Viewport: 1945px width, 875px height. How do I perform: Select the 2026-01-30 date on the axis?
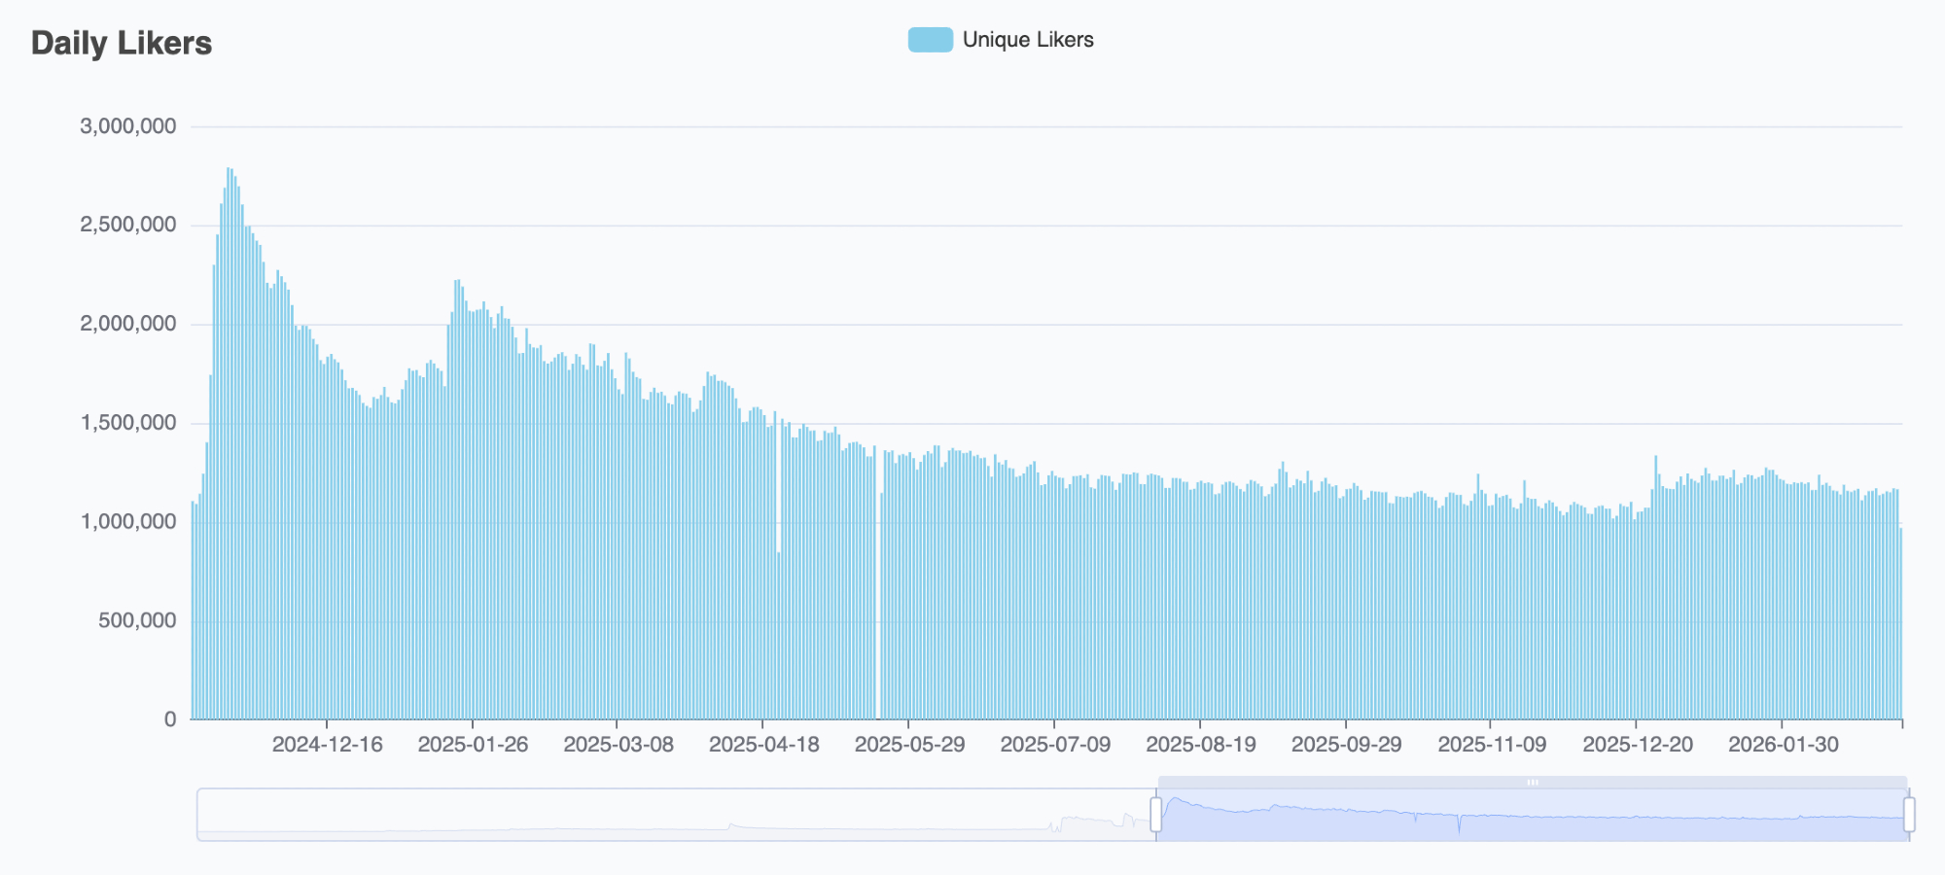(x=1783, y=745)
